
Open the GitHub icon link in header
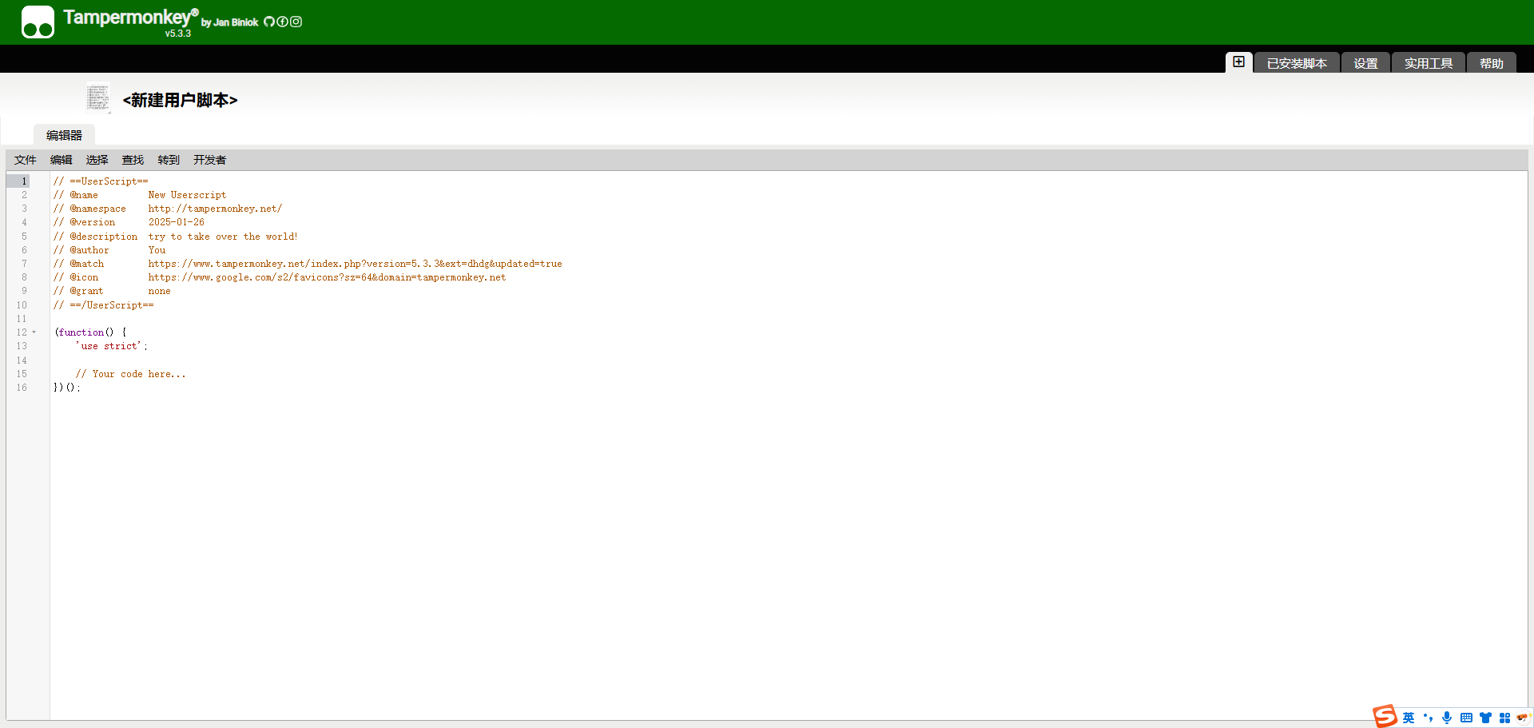(269, 22)
